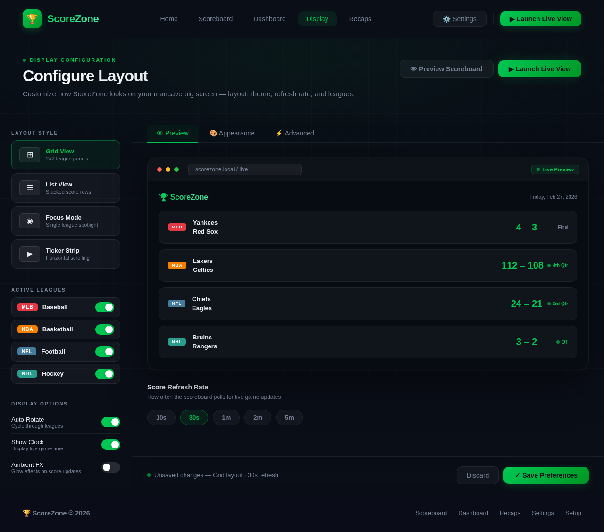Image resolution: width=604 pixels, height=532 pixels.
Task: Open Scoreboard in the top navigation
Action: 216,19
